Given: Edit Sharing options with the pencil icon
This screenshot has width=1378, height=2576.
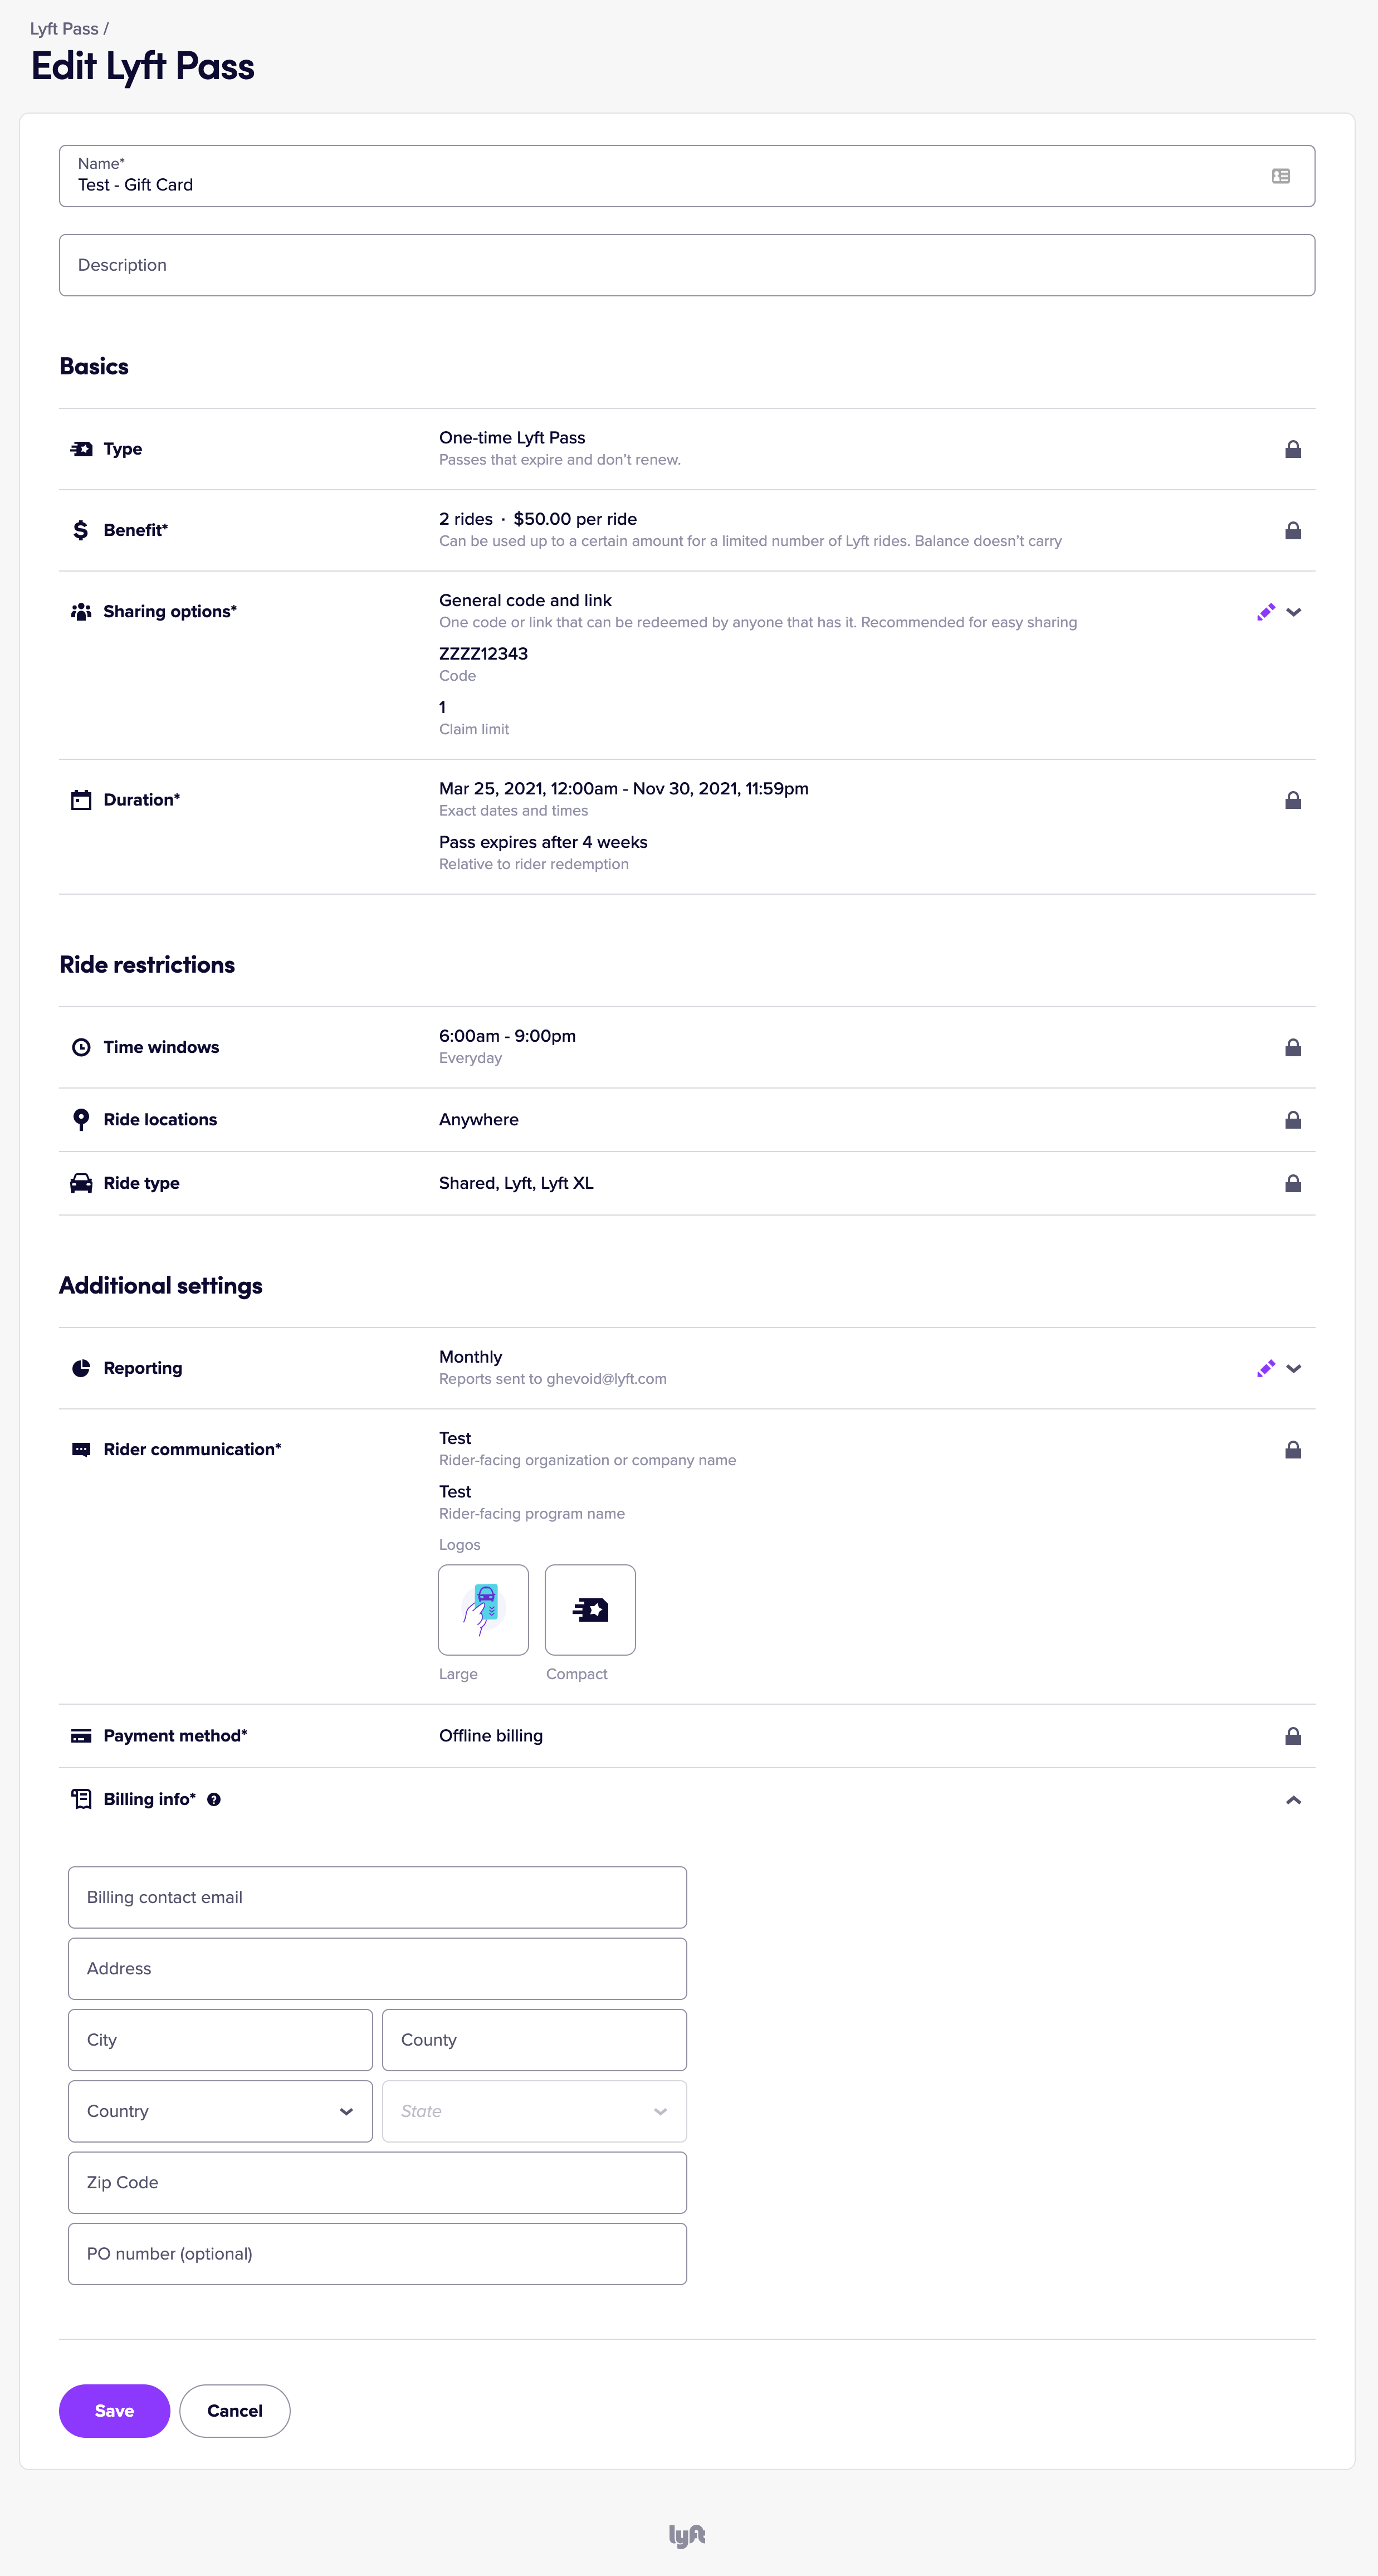Looking at the screenshot, I should pos(1265,612).
